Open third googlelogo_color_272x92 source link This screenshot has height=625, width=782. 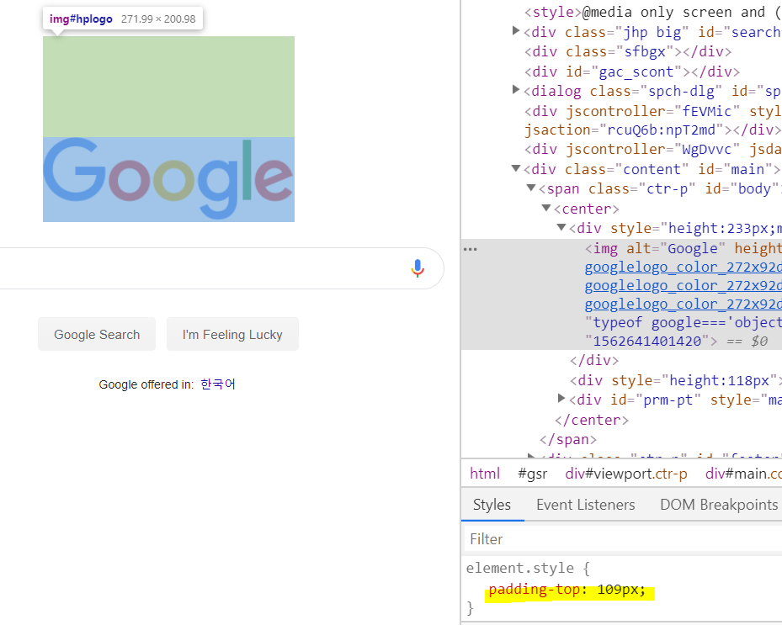coord(684,304)
